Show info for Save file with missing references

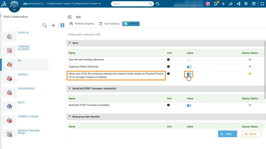pos(168,60)
